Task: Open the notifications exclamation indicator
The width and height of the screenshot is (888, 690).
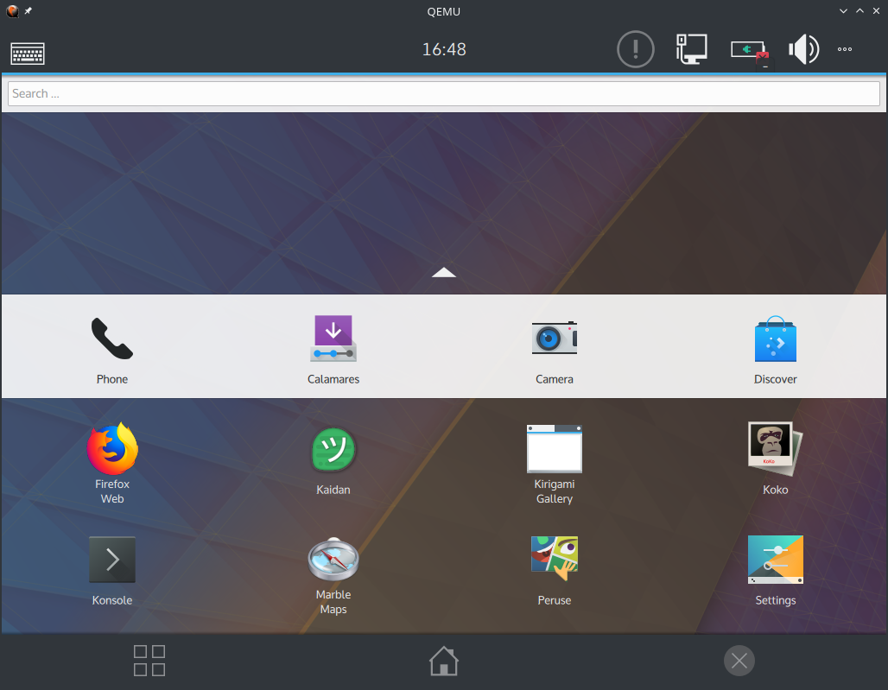Action: [636, 49]
